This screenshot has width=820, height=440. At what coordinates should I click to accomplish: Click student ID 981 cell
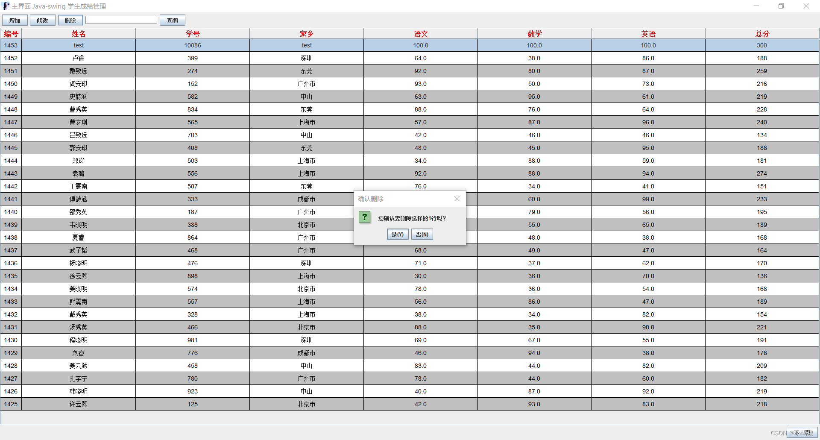click(x=193, y=340)
